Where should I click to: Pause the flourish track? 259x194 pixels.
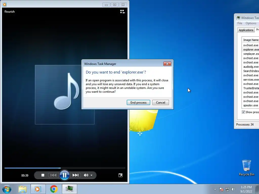click(64, 175)
